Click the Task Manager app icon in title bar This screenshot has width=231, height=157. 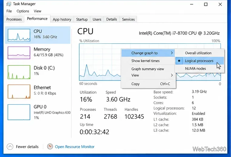click(9, 4)
